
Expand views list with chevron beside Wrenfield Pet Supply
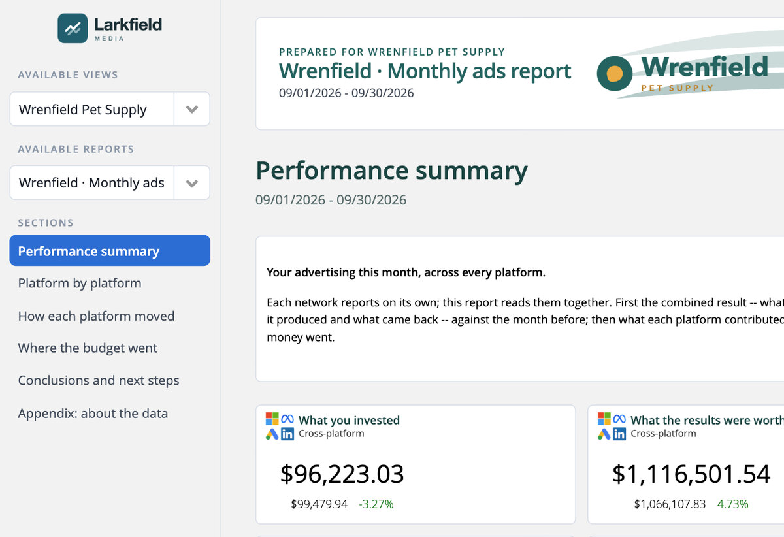click(x=191, y=109)
